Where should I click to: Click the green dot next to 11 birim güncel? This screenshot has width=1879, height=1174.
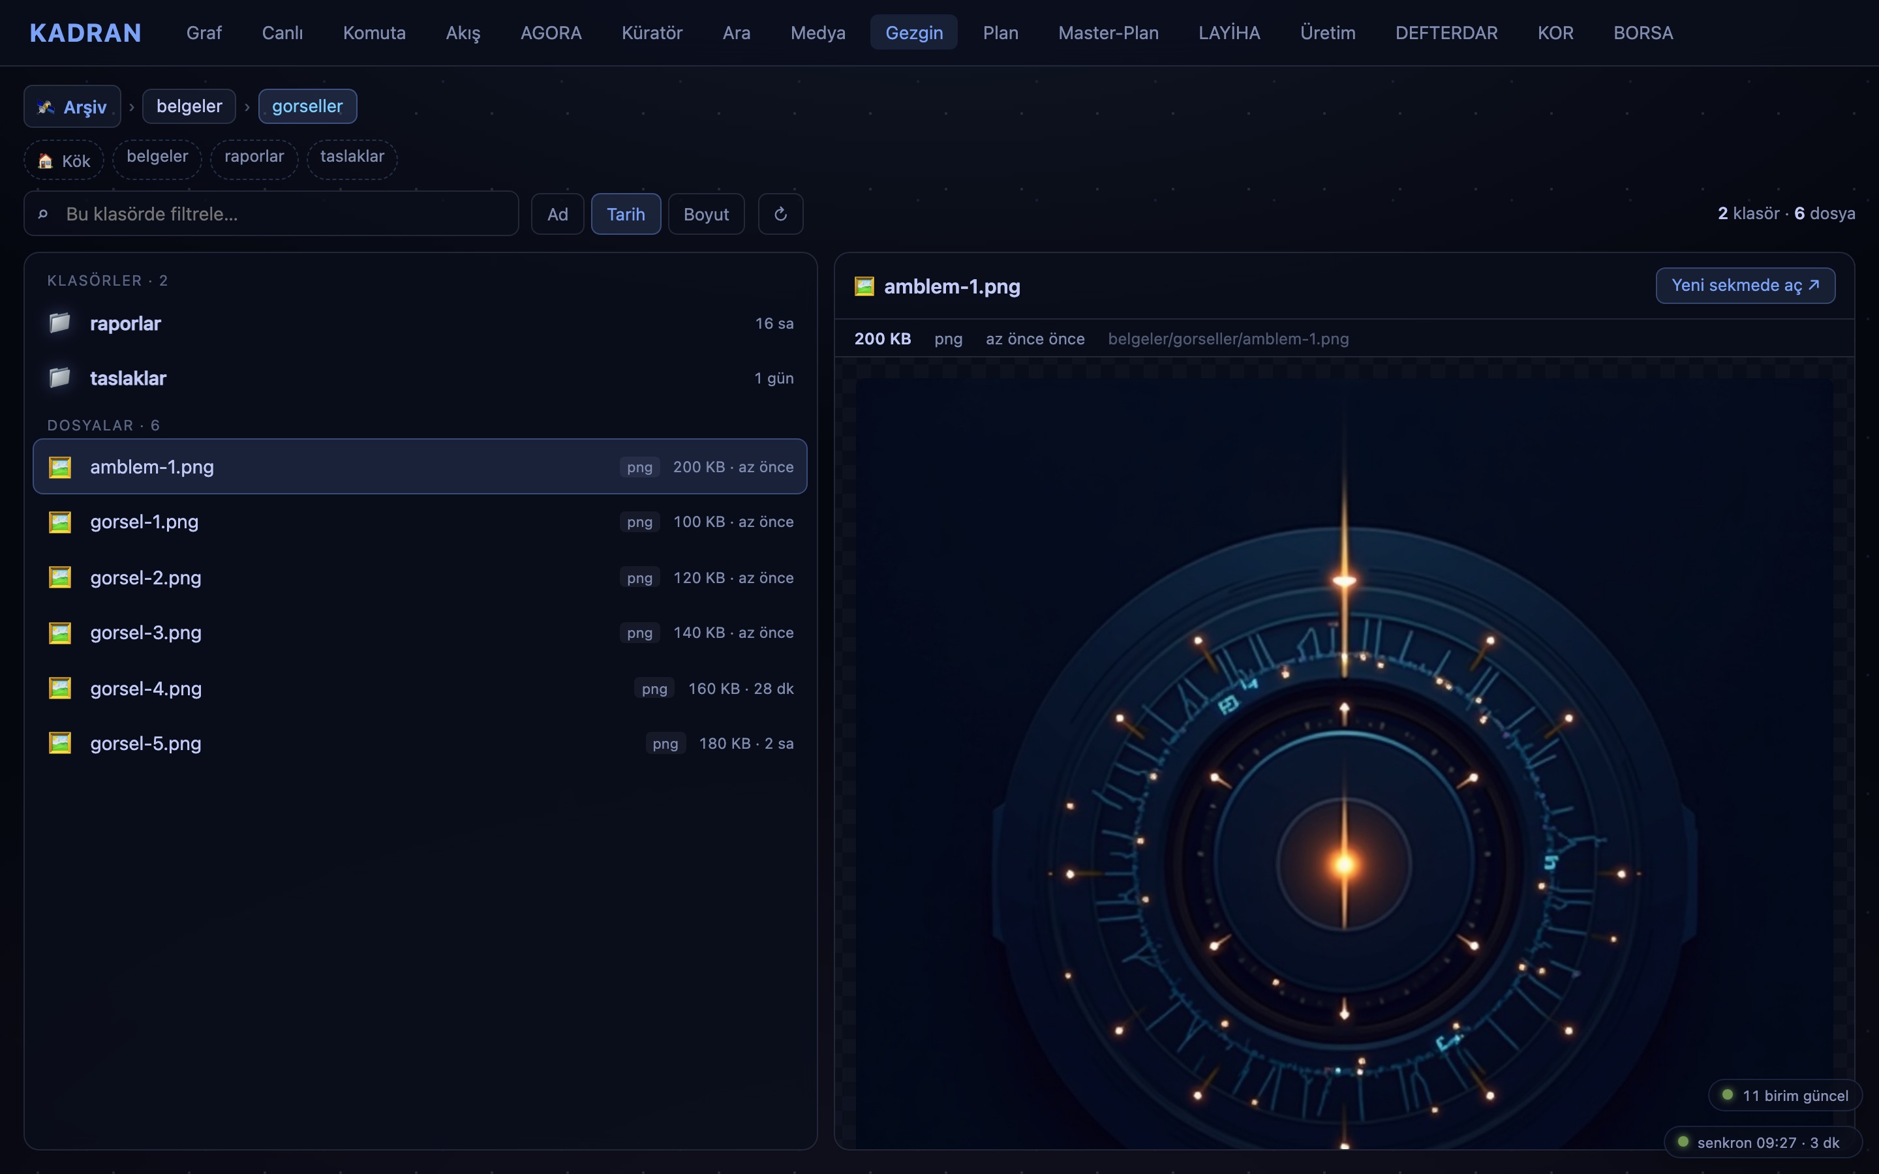tap(1728, 1095)
